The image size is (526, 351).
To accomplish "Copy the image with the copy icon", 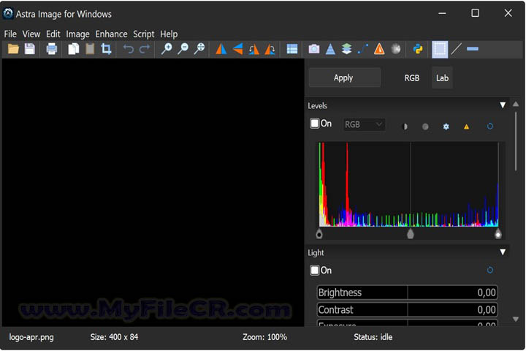I will tap(74, 49).
